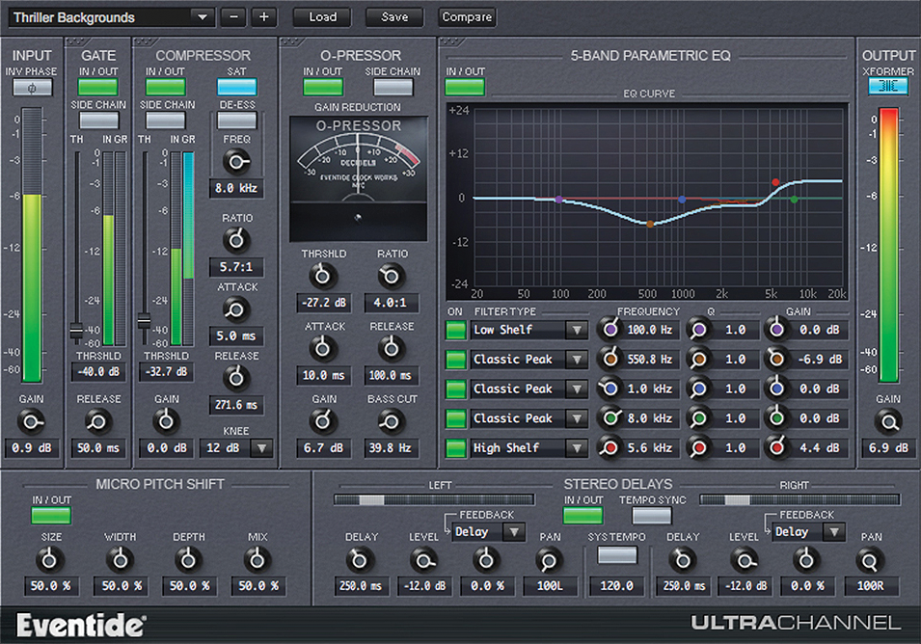
Task: Click the O-Pressor THRSHLD knob
Action: tap(323, 275)
